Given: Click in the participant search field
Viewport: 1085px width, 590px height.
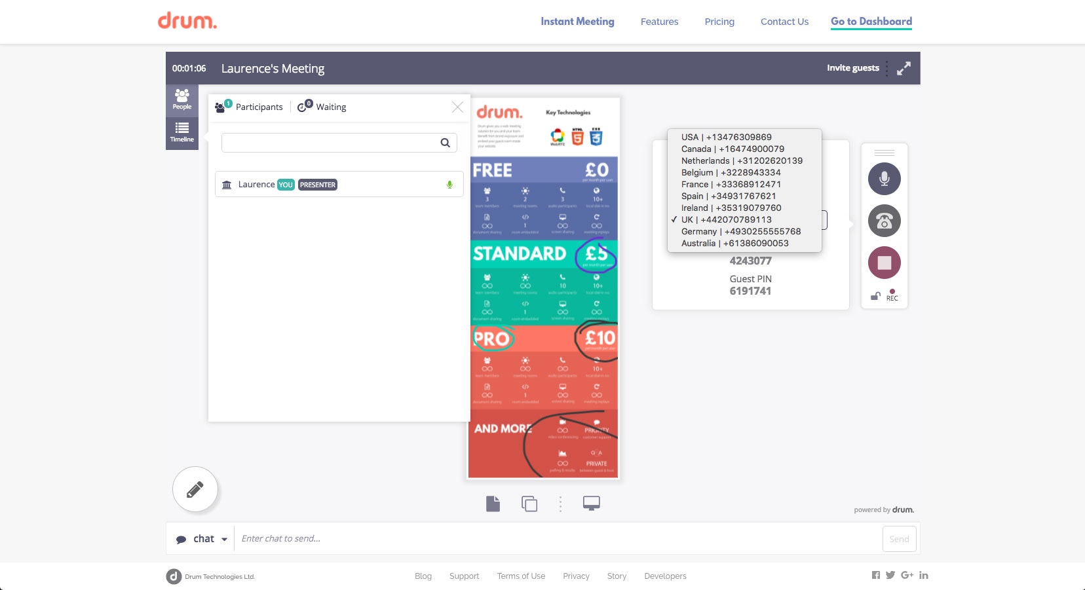Looking at the screenshot, I should [x=339, y=143].
